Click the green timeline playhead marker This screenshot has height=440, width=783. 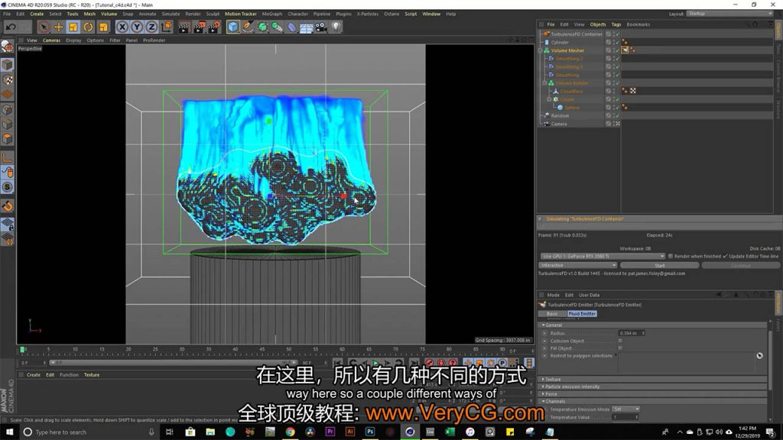coord(22,350)
